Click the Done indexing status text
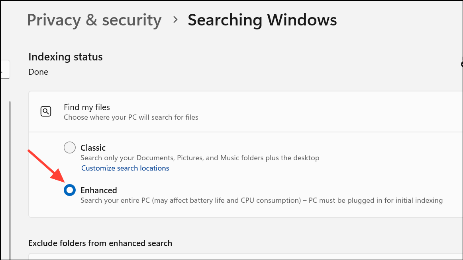The width and height of the screenshot is (463, 260). (x=38, y=72)
